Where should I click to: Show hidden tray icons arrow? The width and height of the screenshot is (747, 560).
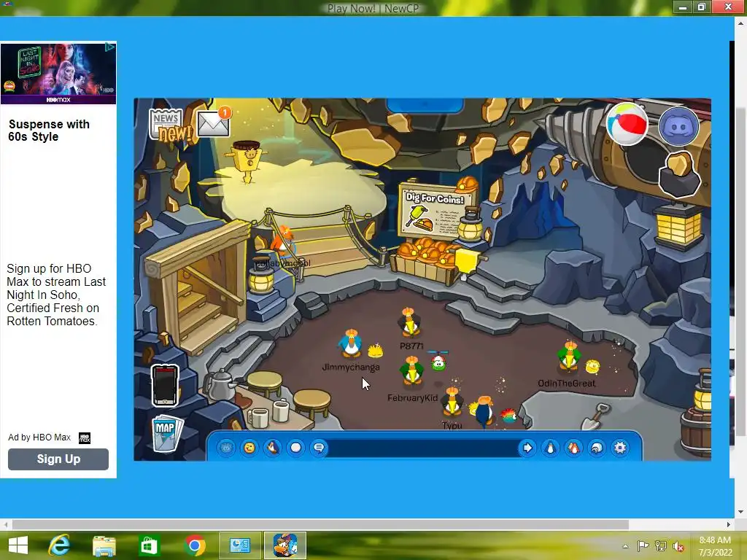(x=625, y=546)
